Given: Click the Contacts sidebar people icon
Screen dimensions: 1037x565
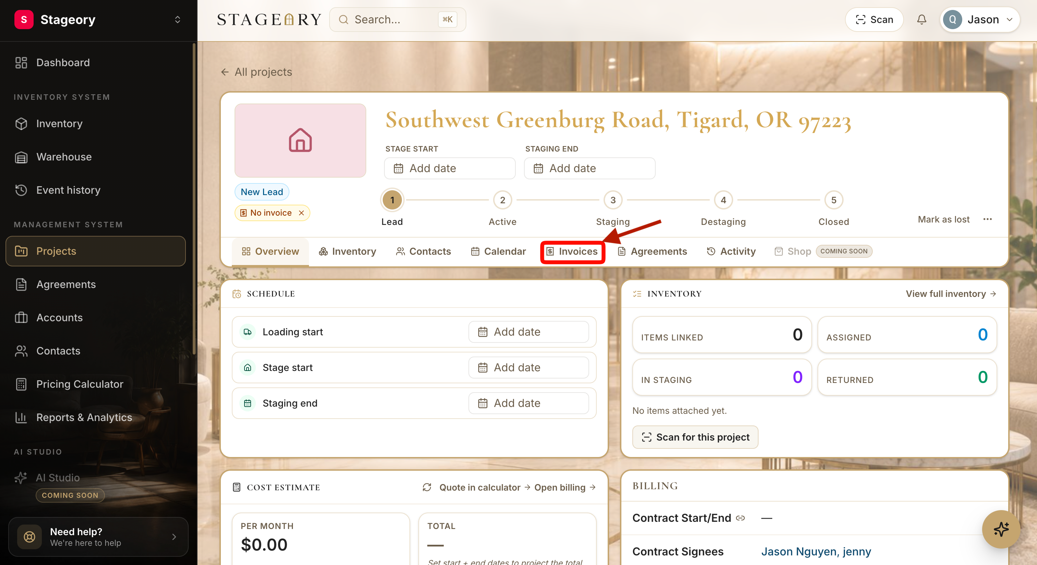Looking at the screenshot, I should click(21, 351).
